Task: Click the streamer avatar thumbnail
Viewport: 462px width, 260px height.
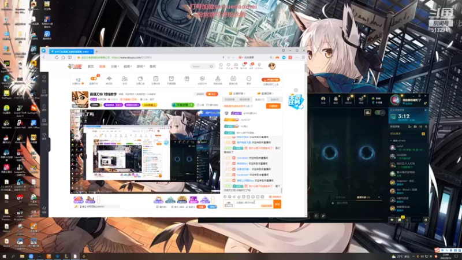Action: tap(80, 99)
